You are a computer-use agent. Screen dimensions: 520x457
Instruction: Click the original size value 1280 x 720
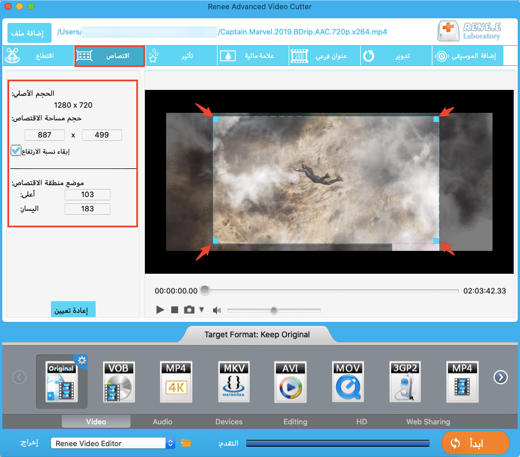(73, 105)
